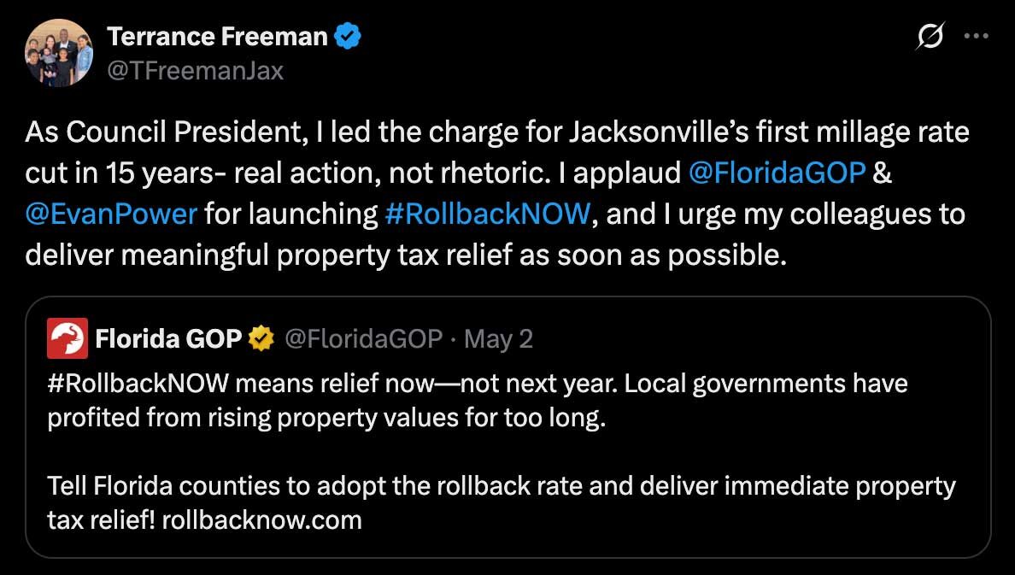Visit the rollbacknow.com link text
The height and width of the screenshot is (575, 1015).
click(x=261, y=519)
